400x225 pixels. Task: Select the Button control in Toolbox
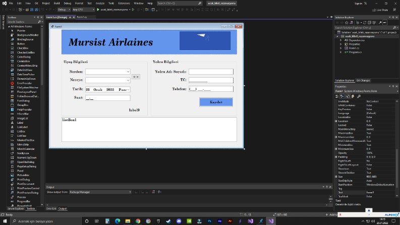[21, 44]
